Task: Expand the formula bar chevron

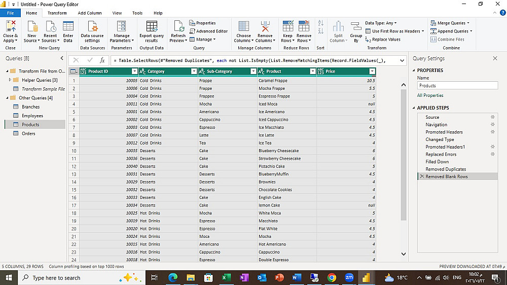Action: pos(402,60)
